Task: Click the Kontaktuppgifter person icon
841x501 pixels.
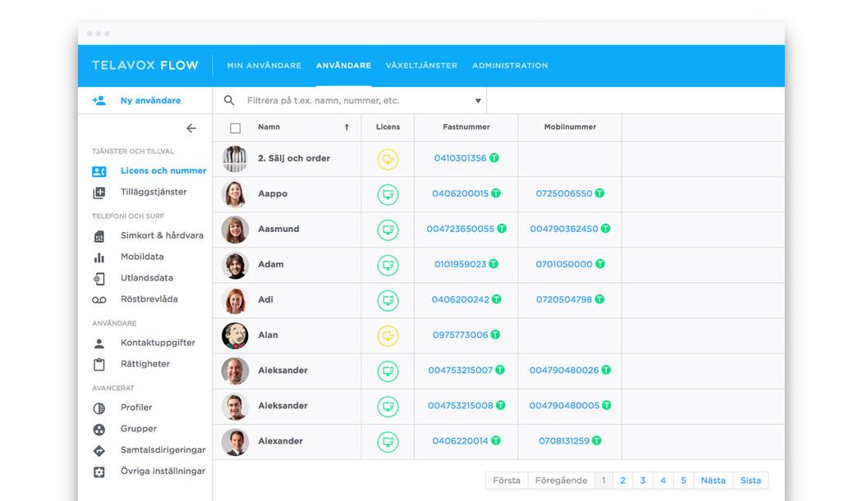Action: click(99, 343)
